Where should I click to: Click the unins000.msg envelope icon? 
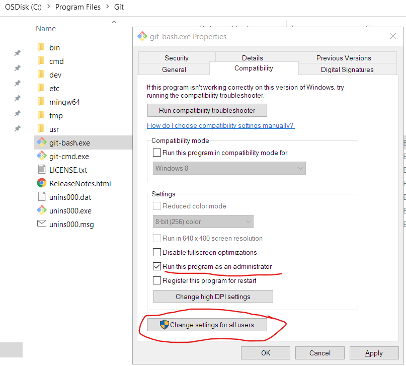pyautogui.click(x=41, y=224)
